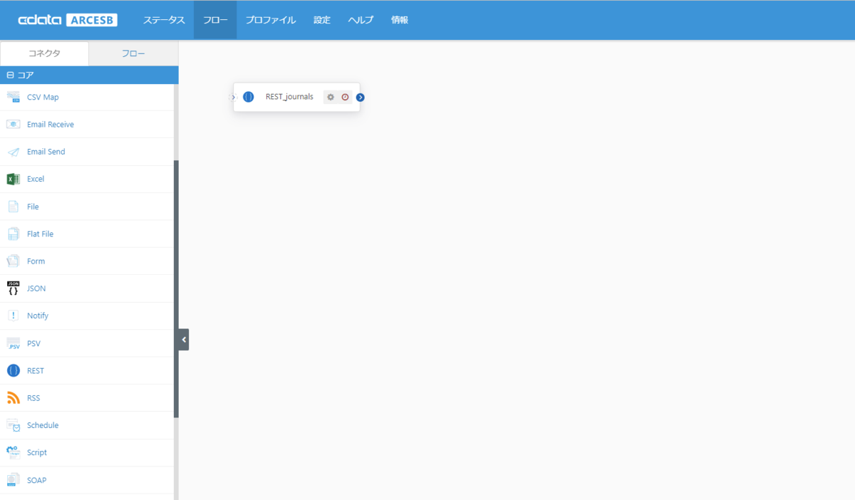
Task: Click the REST connector icon in sidebar
Action: point(13,370)
